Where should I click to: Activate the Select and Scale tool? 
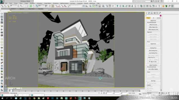click(x=37, y=6)
